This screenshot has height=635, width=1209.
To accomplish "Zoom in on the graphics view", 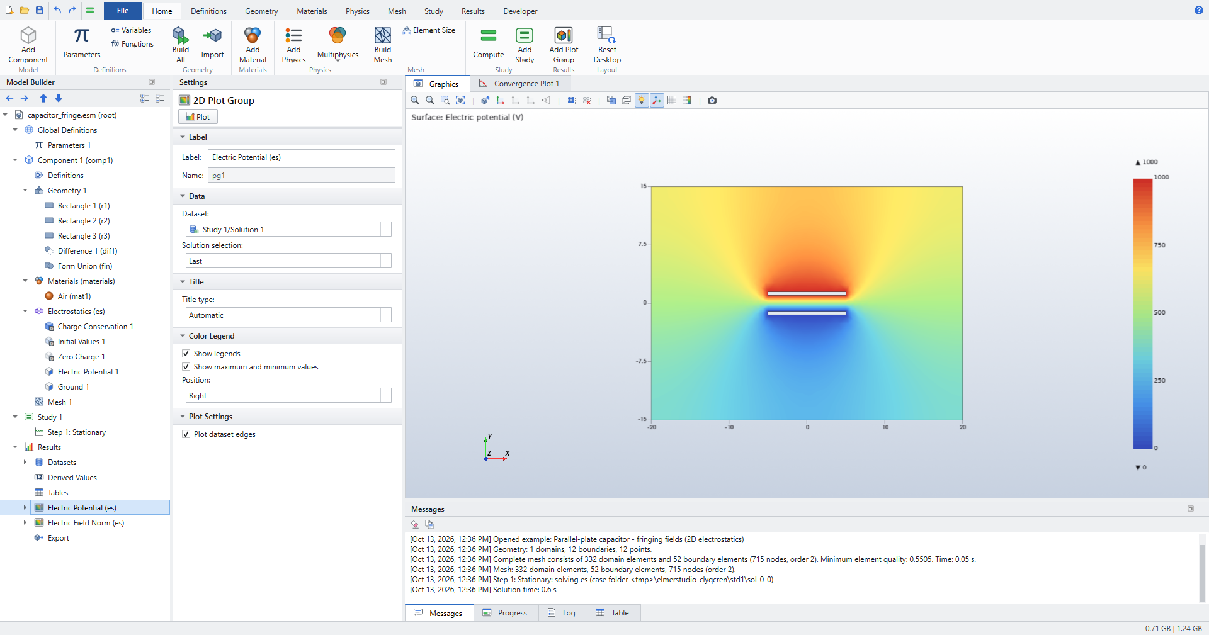I will pyautogui.click(x=415, y=100).
